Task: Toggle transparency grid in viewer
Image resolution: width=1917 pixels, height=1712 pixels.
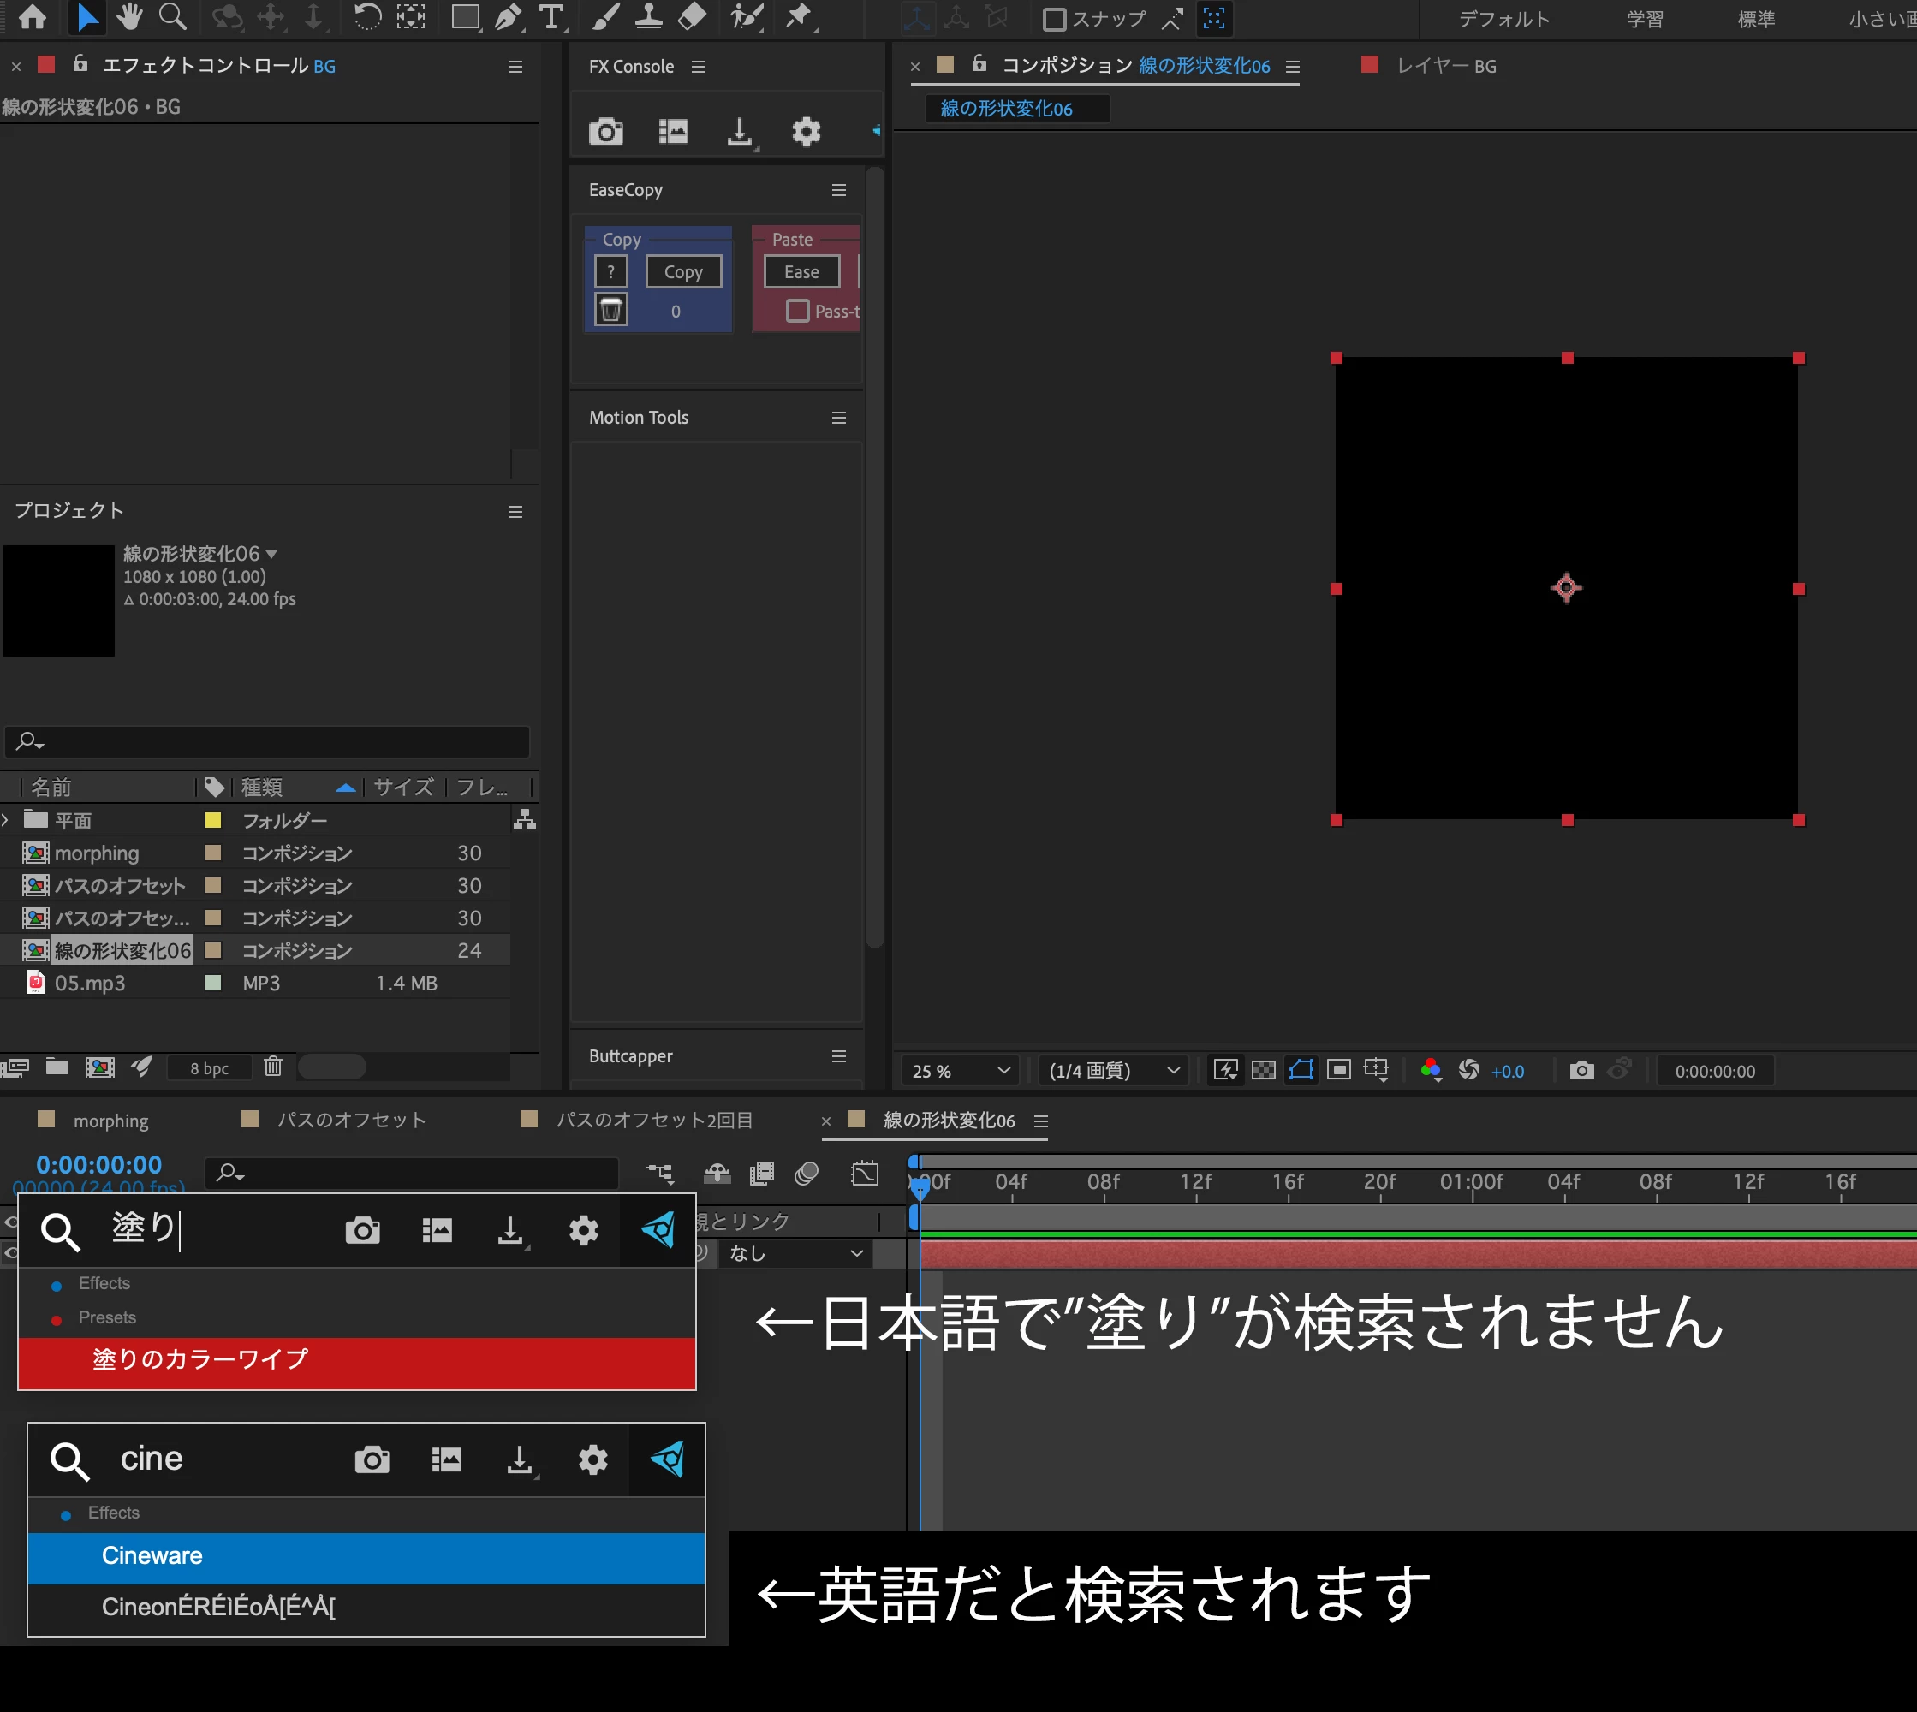Action: tap(1263, 1069)
